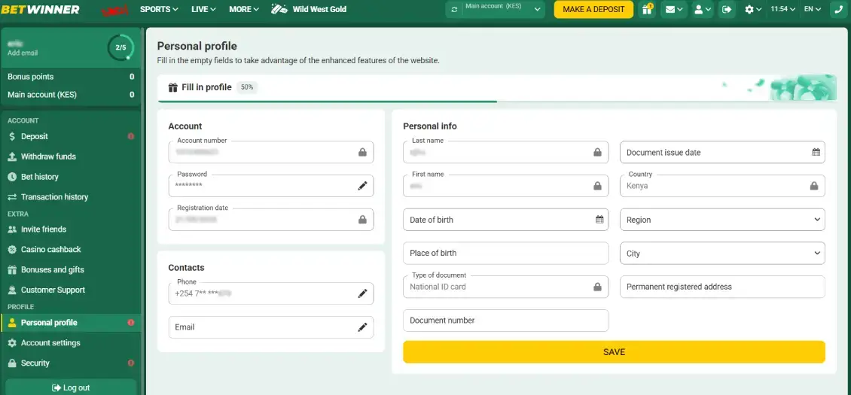The height and width of the screenshot is (395, 851).
Task: Click the MAKE A DEPOSIT button
Action: point(593,9)
